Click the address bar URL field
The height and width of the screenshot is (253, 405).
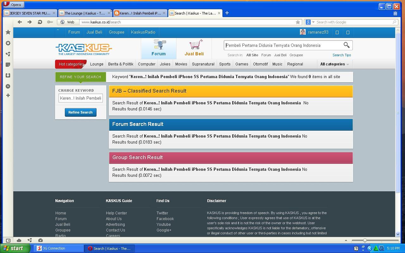(187, 22)
